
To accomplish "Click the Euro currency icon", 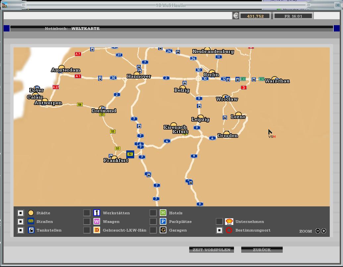I will (236, 16).
